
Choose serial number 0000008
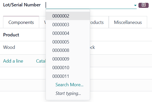pyautogui.click(x=68, y=50)
